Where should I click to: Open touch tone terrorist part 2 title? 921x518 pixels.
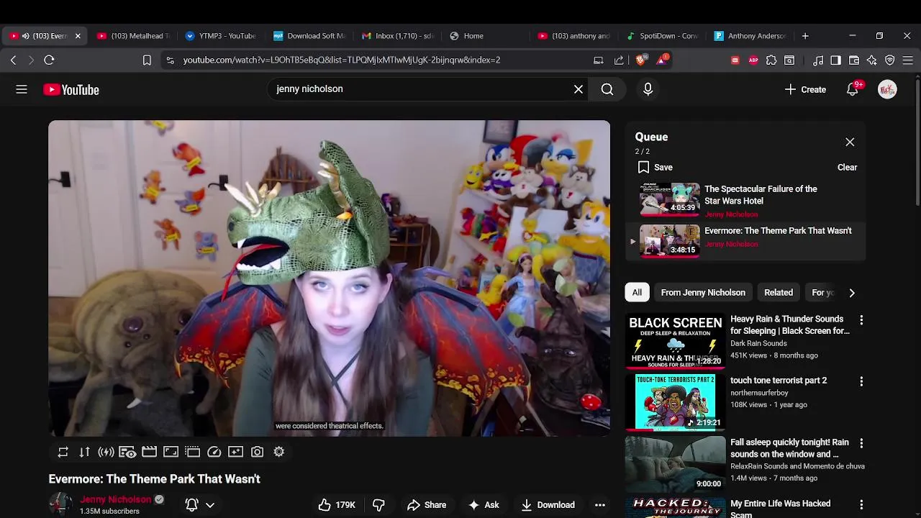tap(779, 381)
